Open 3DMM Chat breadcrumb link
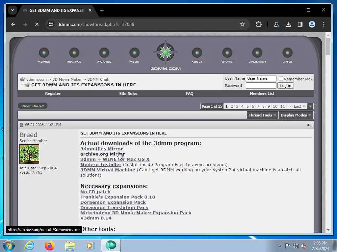 [x=98, y=79]
